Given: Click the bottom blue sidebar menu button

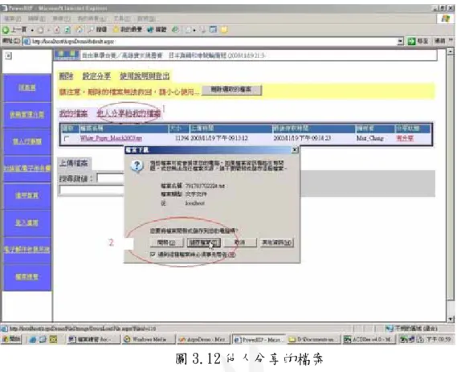Looking at the screenshot, I should [27, 276].
